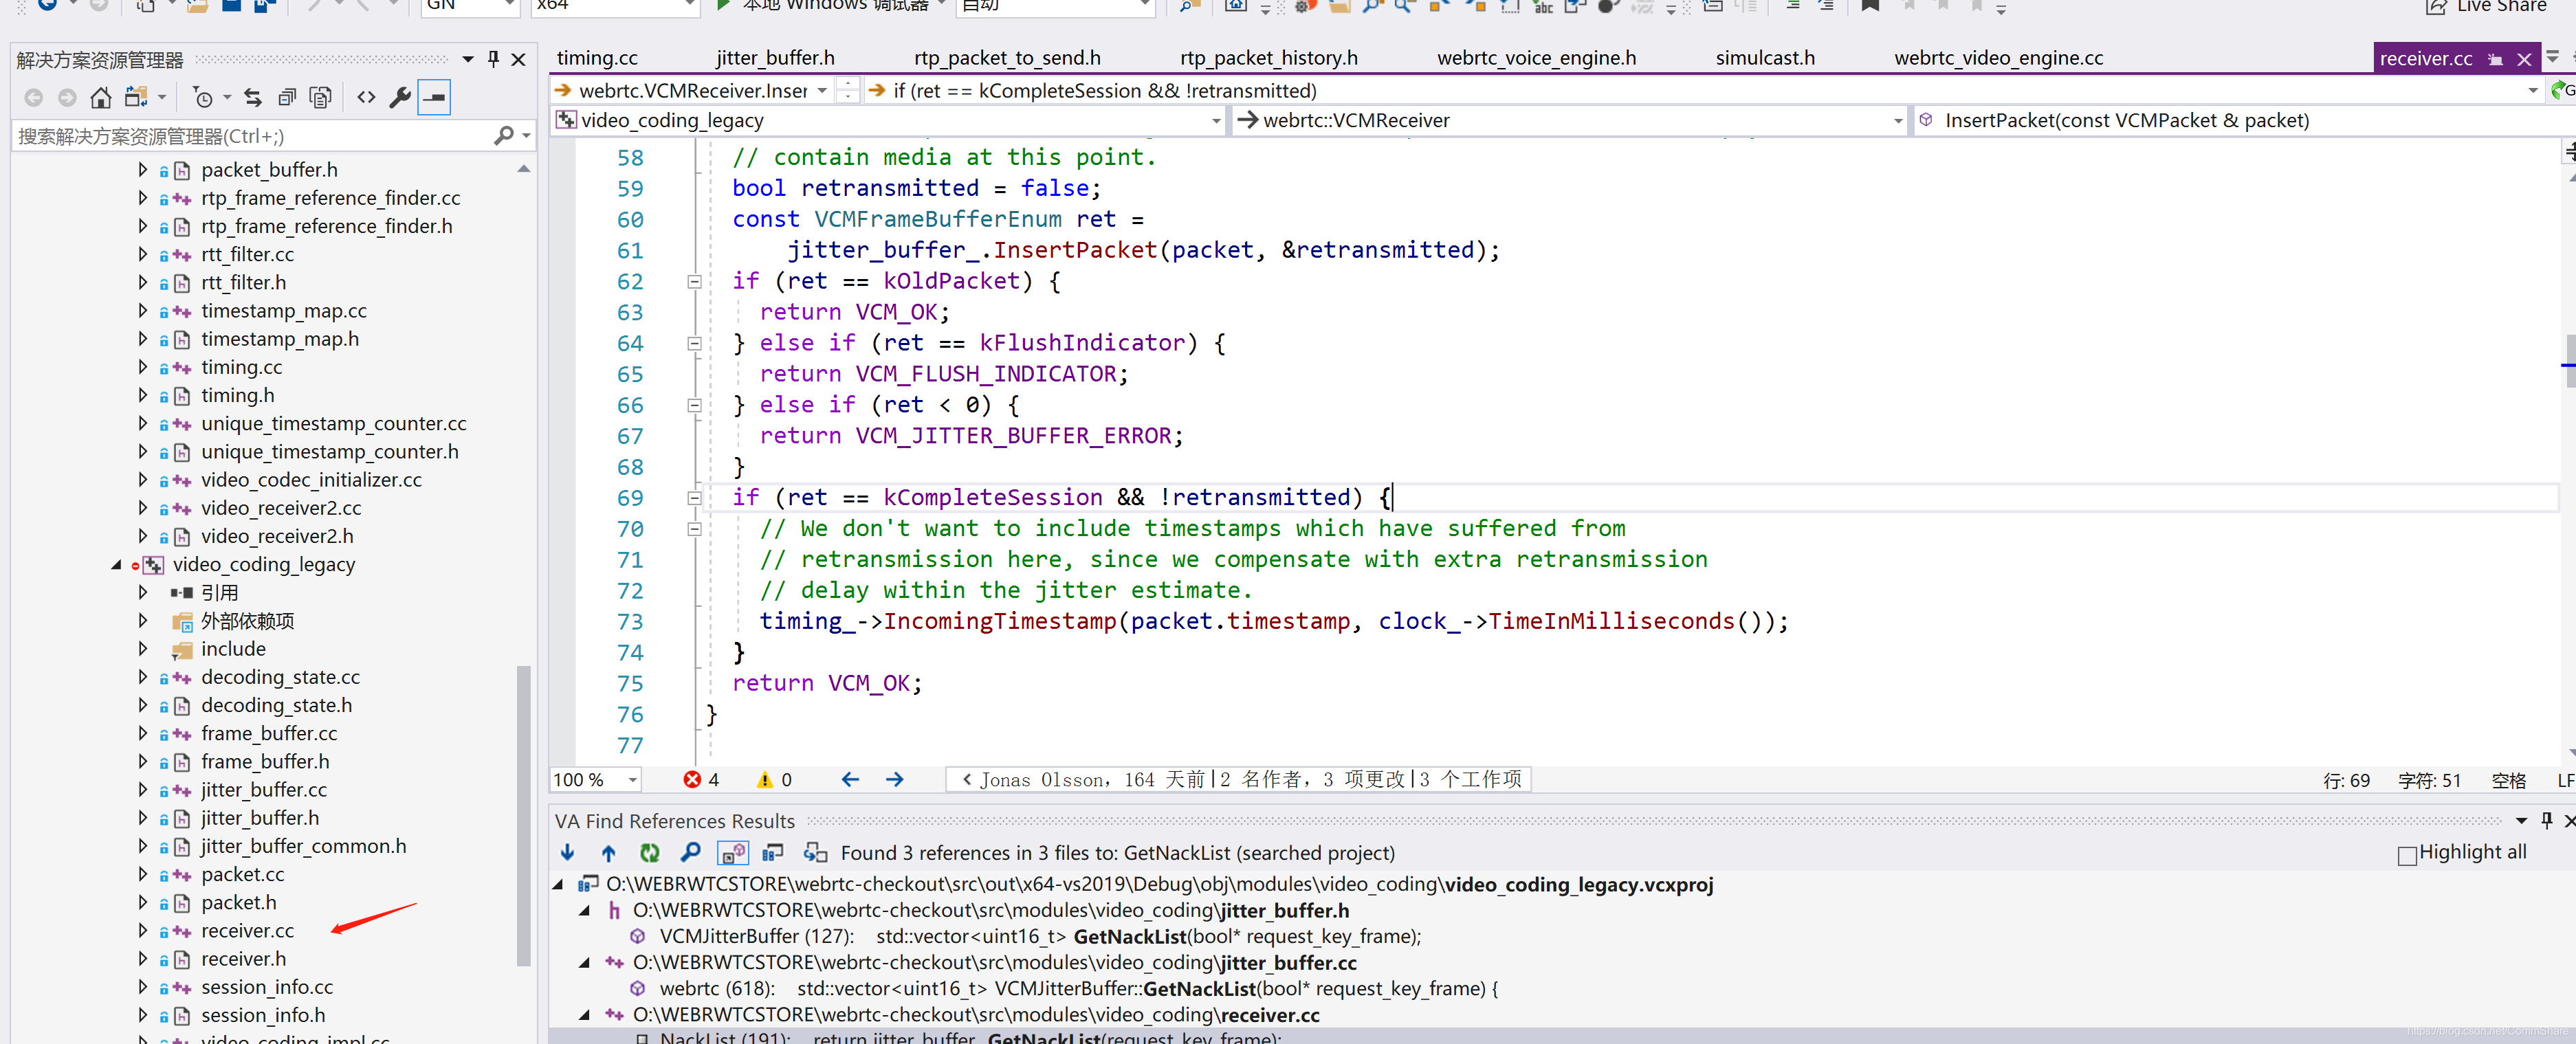This screenshot has height=1044, width=2576.
Task: Pin the Solution Explorer panel
Action: click(x=493, y=59)
